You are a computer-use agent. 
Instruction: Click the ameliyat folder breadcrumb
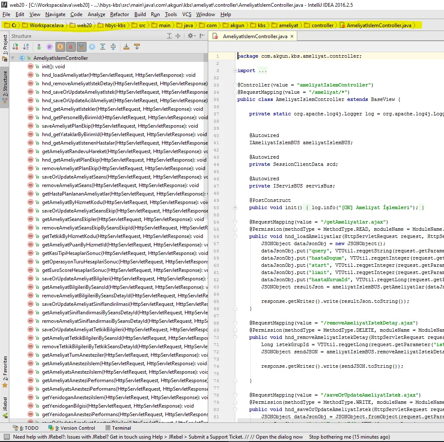coord(285,25)
